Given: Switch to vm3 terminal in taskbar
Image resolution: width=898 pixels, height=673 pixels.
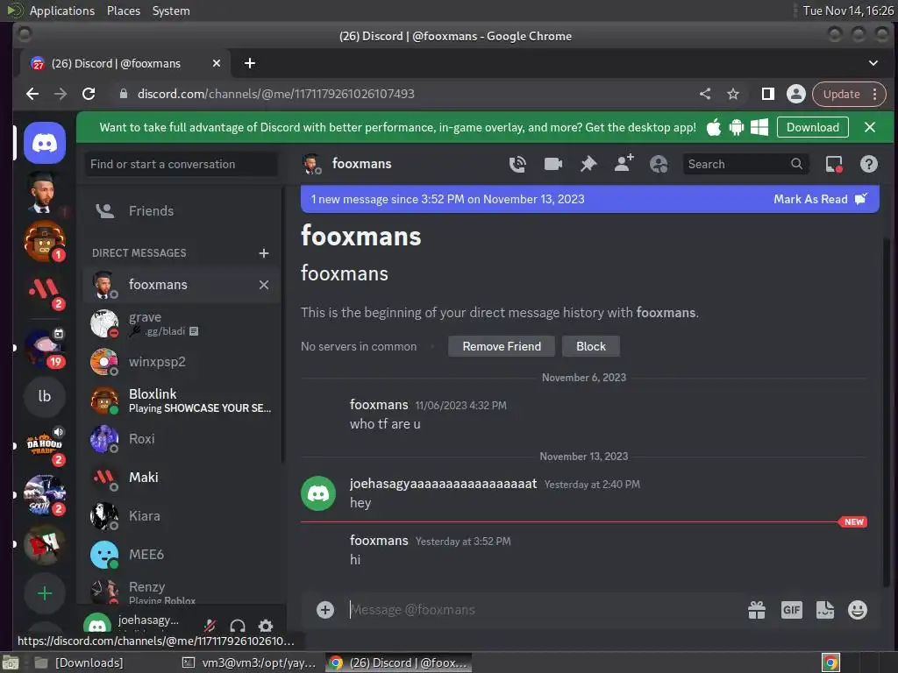Looking at the screenshot, I should tap(249, 662).
